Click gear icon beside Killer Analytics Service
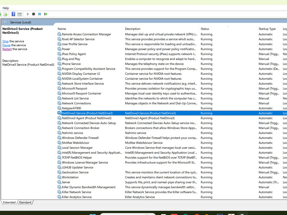Image resolution: width=287 pixels, height=215 pixels. point(59,197)
